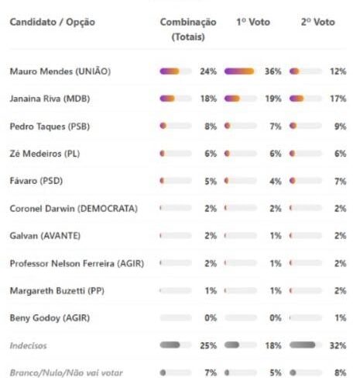Click Mauro Mendes 36% first-vote bar

[241, 71]
